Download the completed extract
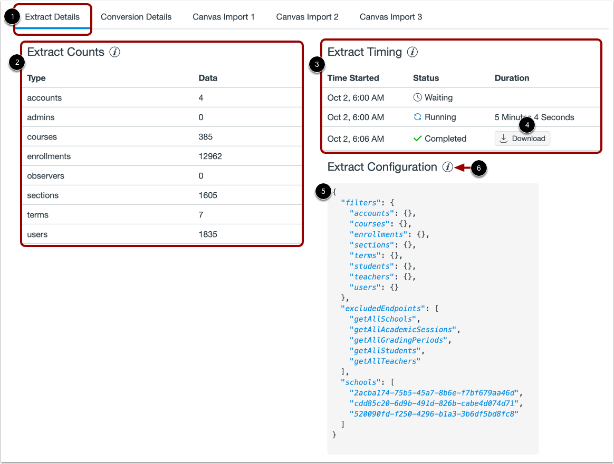The height and width of the screenshot is (464, 614). click(x=522, y=139)
